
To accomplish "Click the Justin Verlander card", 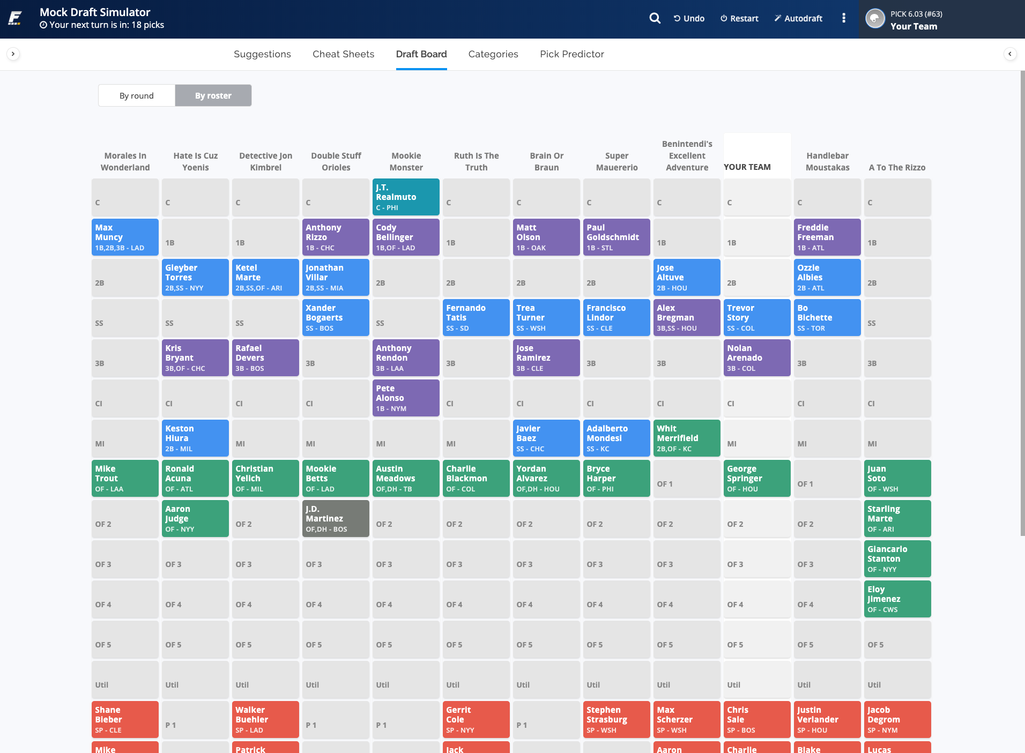I will pyautogui.click(x=828, y=719).
